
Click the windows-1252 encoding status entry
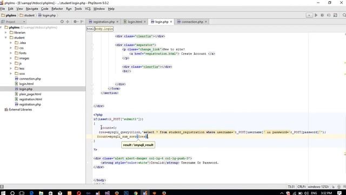click(318, 187)
